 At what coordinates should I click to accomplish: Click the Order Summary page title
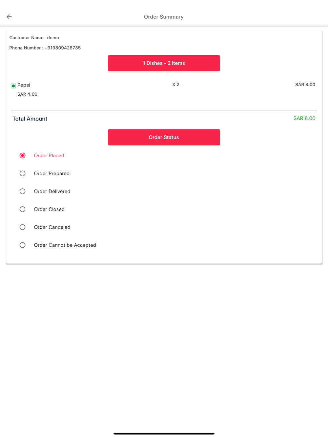pos(164,17)
